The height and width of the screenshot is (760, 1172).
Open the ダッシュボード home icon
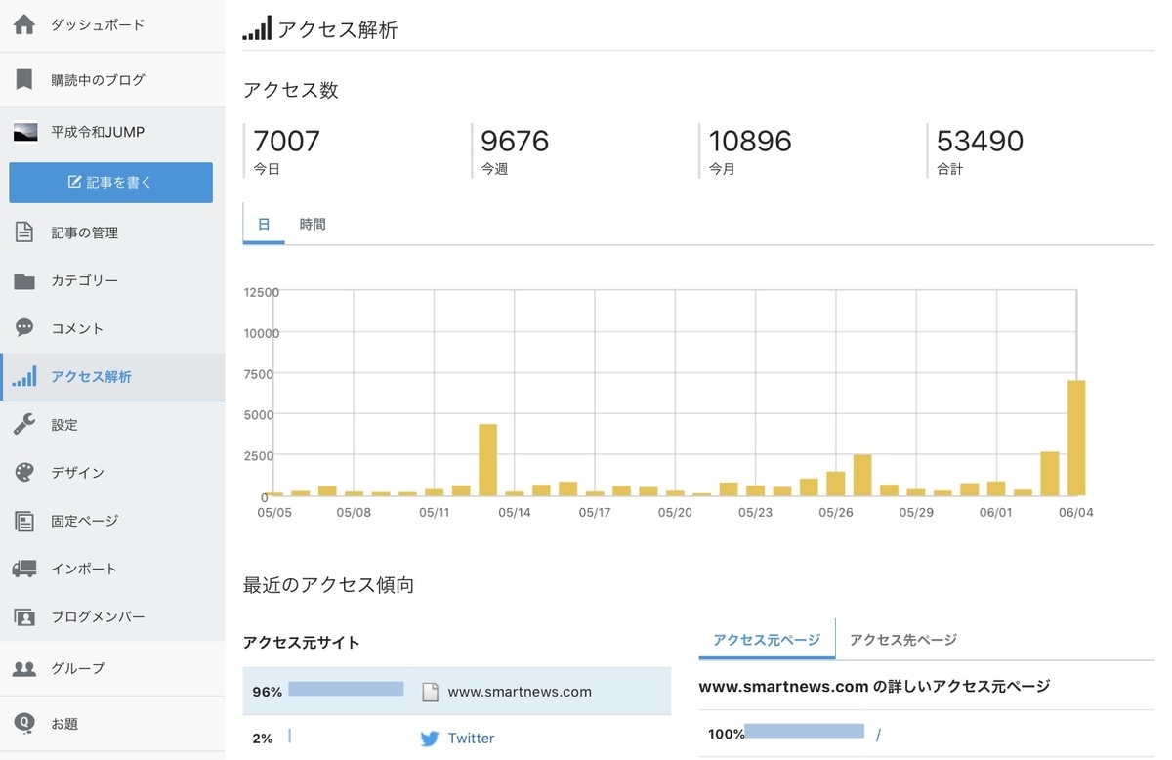coord(24,24)
